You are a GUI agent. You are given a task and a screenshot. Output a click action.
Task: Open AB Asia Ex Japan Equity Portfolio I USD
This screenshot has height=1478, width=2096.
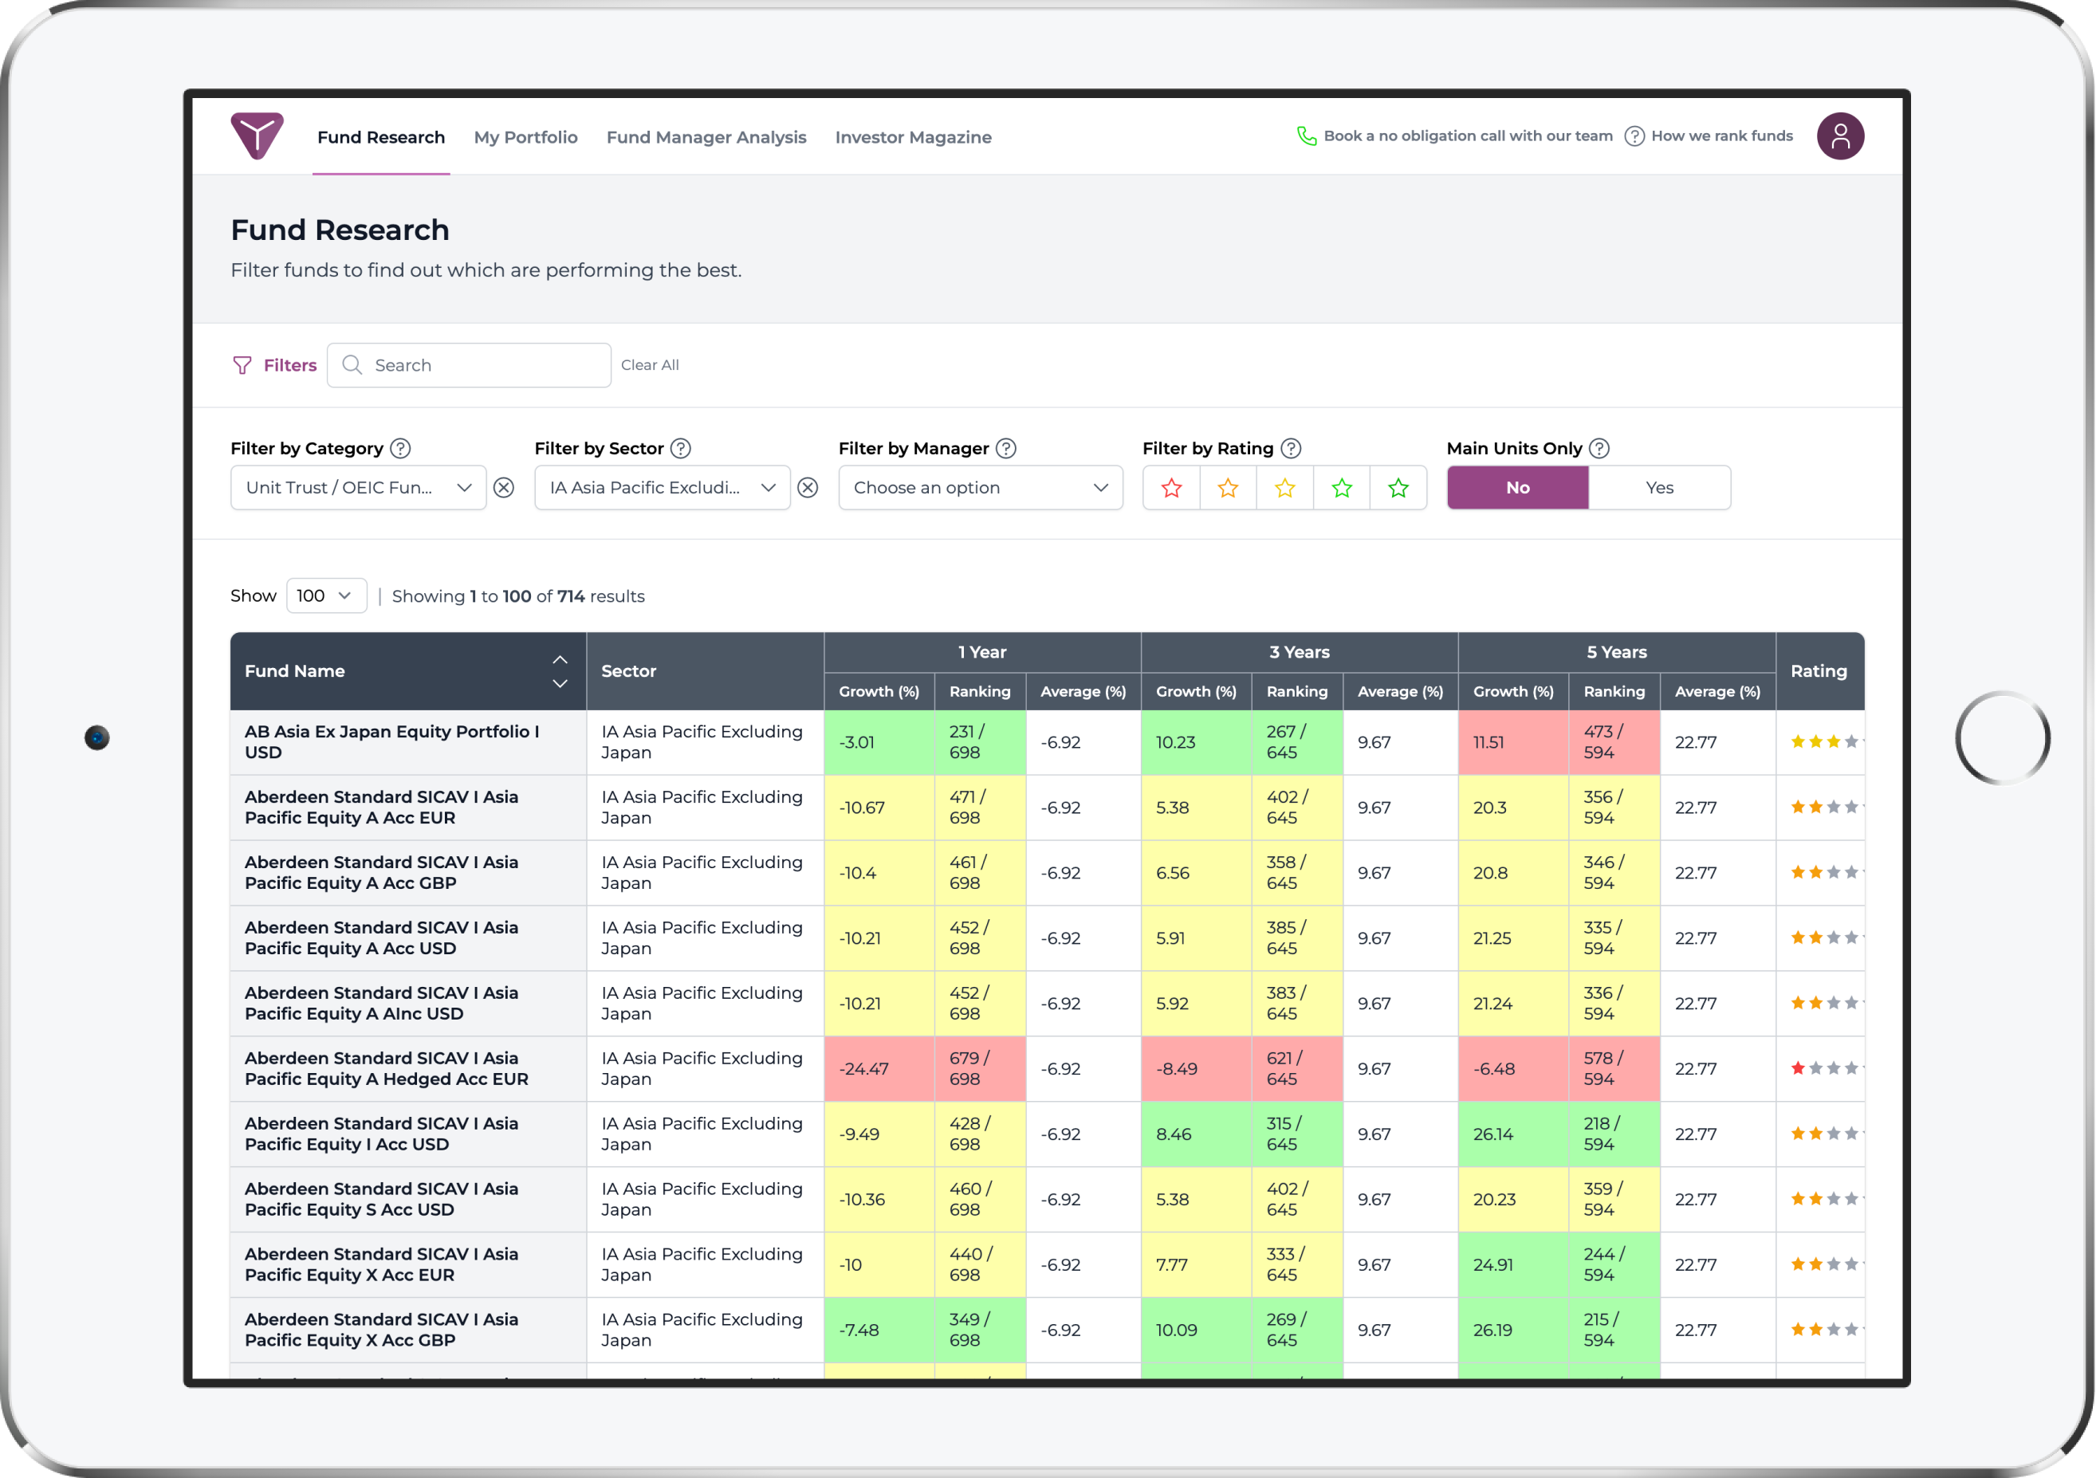391,741
